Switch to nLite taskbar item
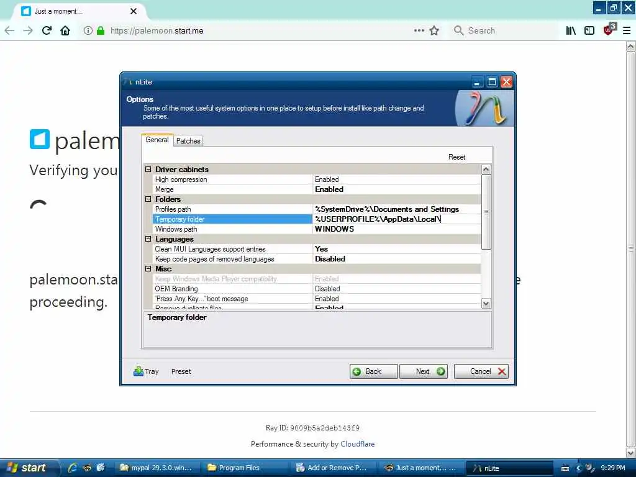 pos(509,468)
